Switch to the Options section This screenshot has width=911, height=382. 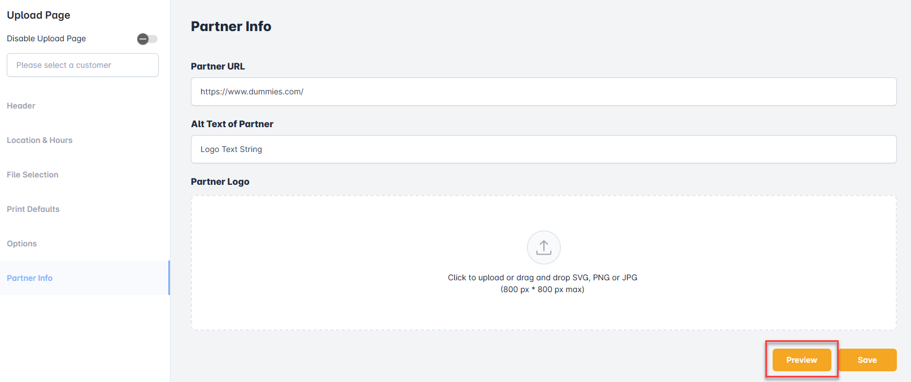coord(22,244)
